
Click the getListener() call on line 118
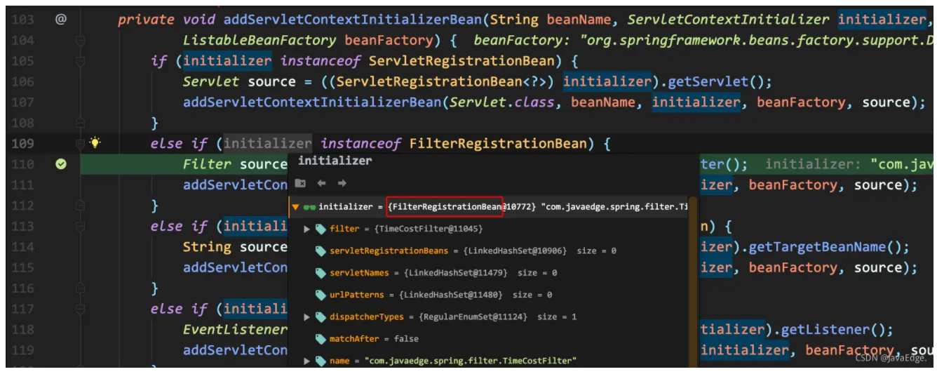pos(831,329)
